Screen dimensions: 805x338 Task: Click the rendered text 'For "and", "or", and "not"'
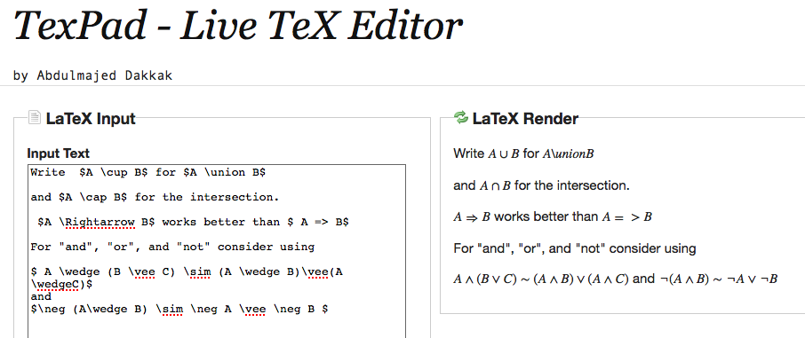coord(575,248)
